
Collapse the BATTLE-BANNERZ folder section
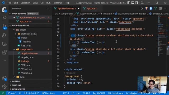pyautogui.click(x=10, y=25)
